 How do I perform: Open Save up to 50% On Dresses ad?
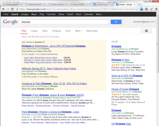click(127, 76)
